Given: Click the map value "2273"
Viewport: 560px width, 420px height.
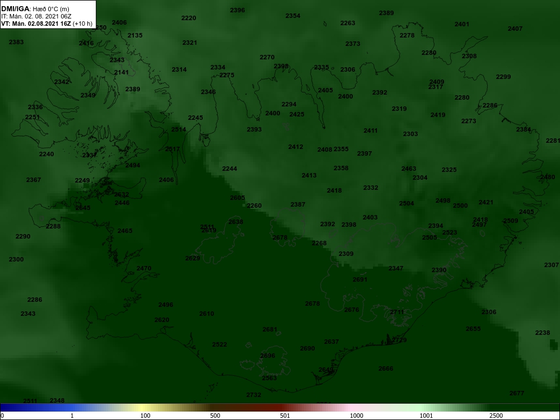Looking at the screenshot, I should (x=469, y=121).
